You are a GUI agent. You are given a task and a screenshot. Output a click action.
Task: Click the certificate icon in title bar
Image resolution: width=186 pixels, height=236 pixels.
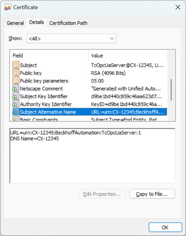(8, 7)
